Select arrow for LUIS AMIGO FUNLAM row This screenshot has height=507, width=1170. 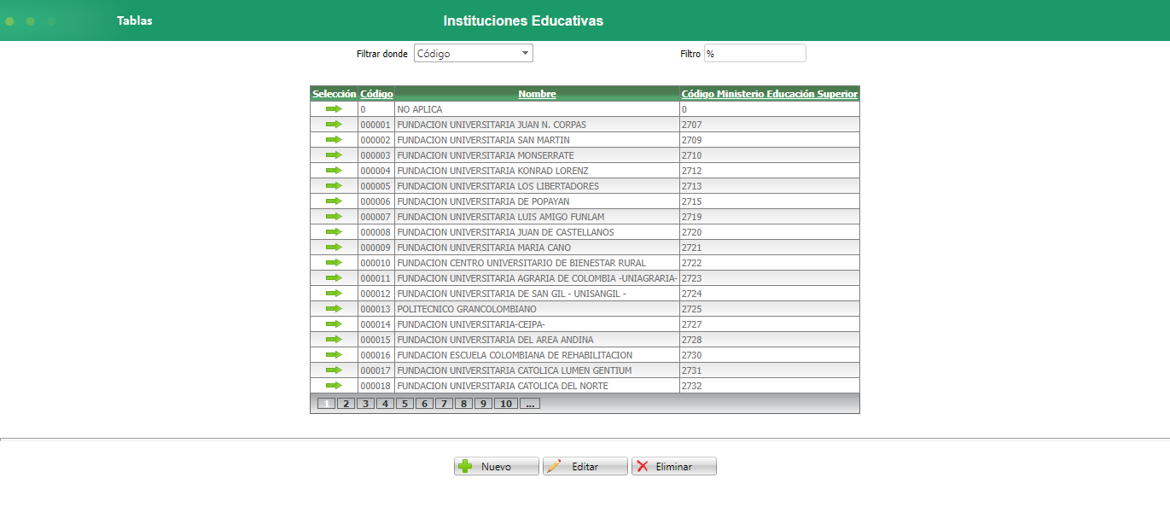[334, 217]
